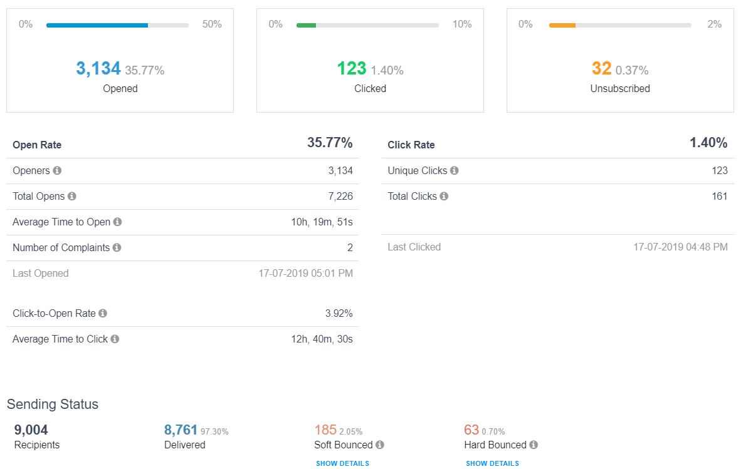This screenshot has height=469, width=741.
Task: Select the 32 Unsubscribed count
Action: pos(602,68)
